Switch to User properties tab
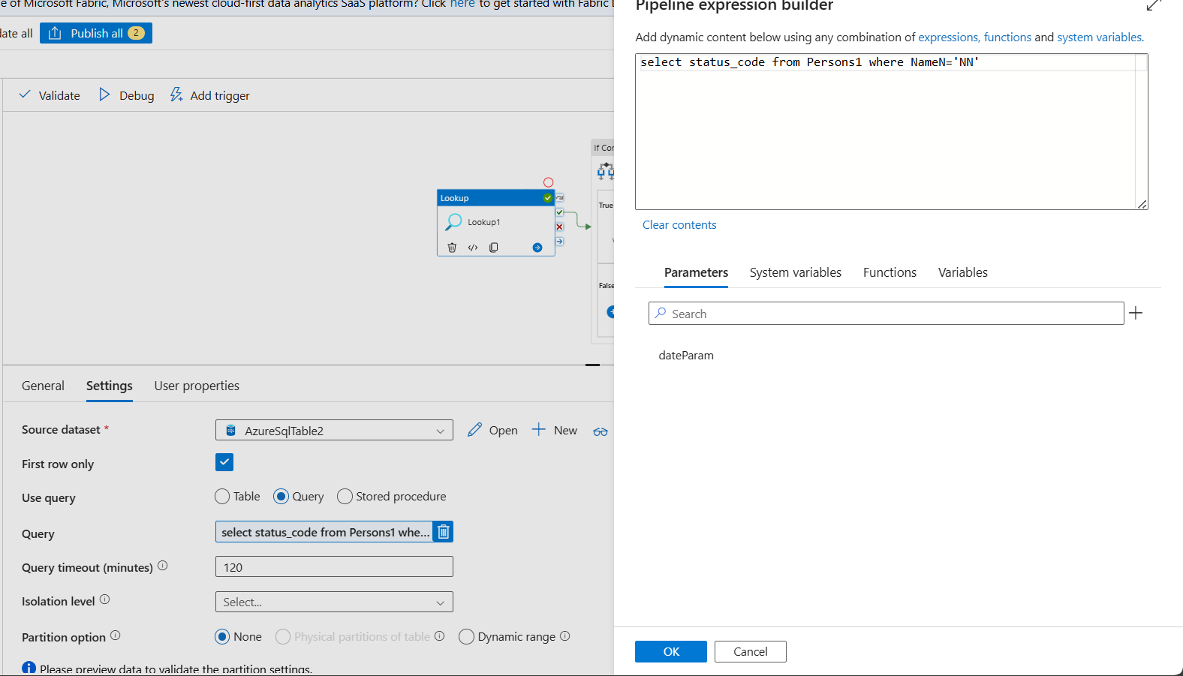Viewport: 1183px width, 676px height. click(197, 386)
